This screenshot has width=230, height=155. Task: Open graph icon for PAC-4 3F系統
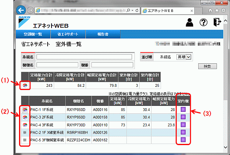click(x=25, y=125)
